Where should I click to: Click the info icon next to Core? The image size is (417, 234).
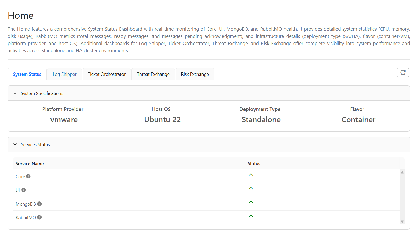28,176
